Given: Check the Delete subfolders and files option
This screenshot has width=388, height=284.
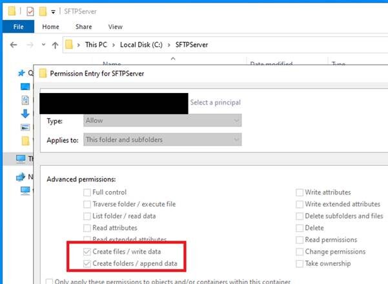Looking at the screenshot, I should click(300, 216).
